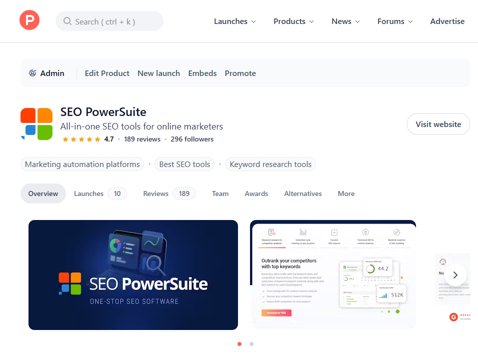Viewport: 478px width, 359px height.
Task: Click the Product Hunt logo icon
Action: (x=29, y=20)
